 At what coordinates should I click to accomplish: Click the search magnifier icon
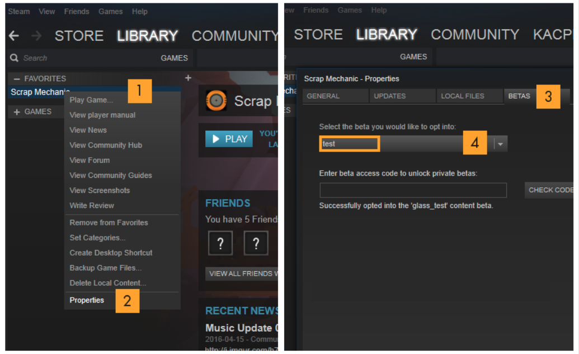[x=15, y=58]
